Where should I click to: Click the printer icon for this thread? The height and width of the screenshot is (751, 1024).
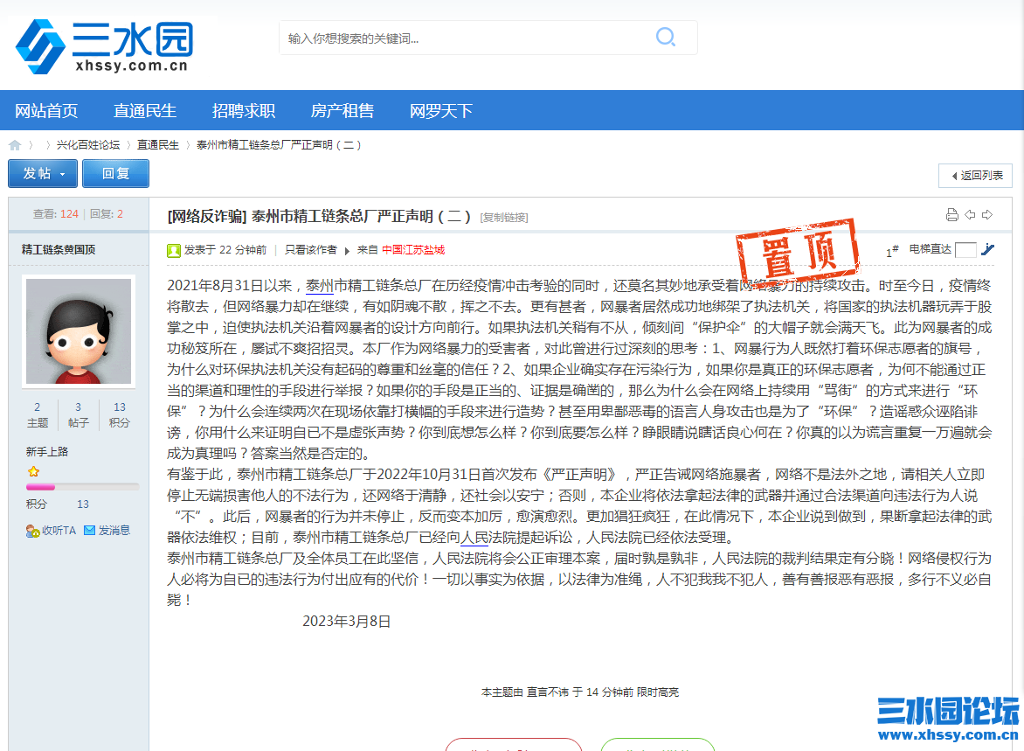point(952,215)
